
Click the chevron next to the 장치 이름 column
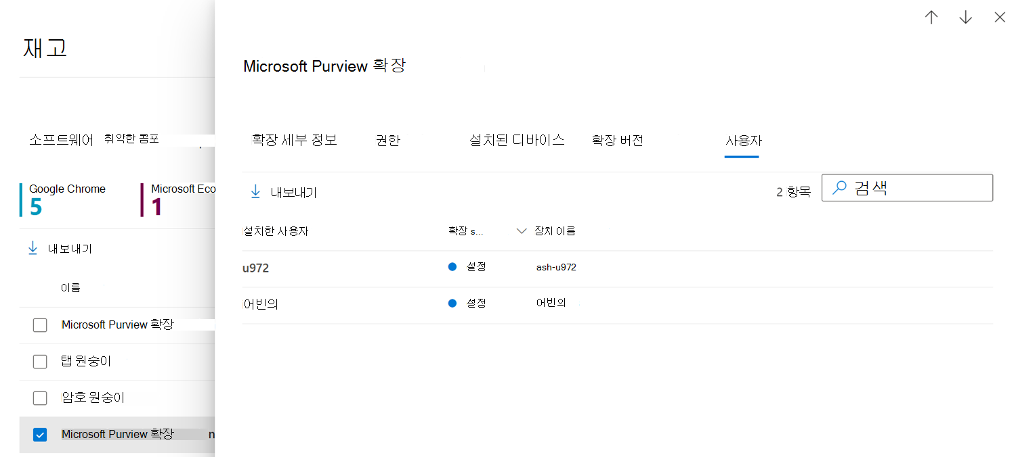[521, 231]
